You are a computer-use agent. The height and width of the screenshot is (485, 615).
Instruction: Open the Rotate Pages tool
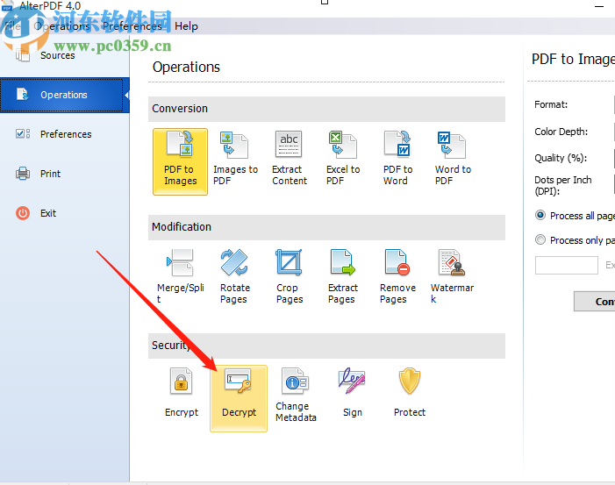pos(234,276)
